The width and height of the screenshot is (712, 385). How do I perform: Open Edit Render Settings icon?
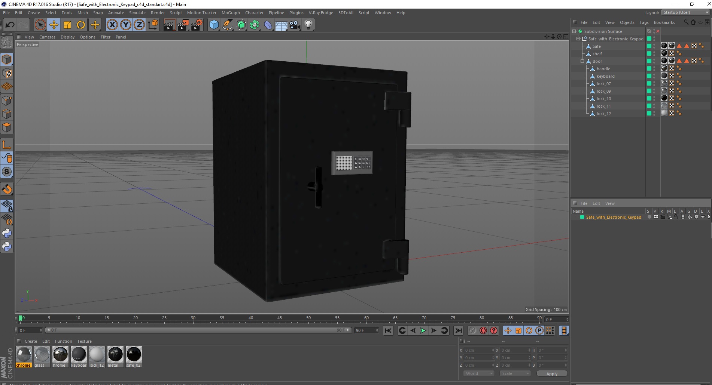tap(197, 25)
